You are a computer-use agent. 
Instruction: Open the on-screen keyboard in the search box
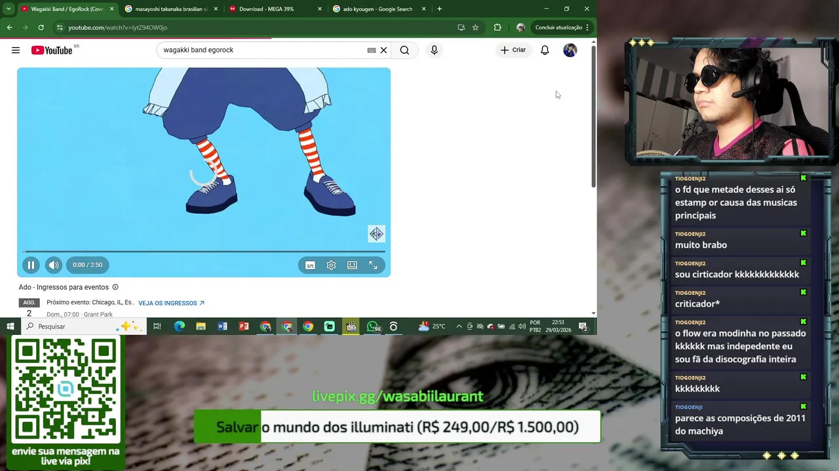[x=372, y=50]
